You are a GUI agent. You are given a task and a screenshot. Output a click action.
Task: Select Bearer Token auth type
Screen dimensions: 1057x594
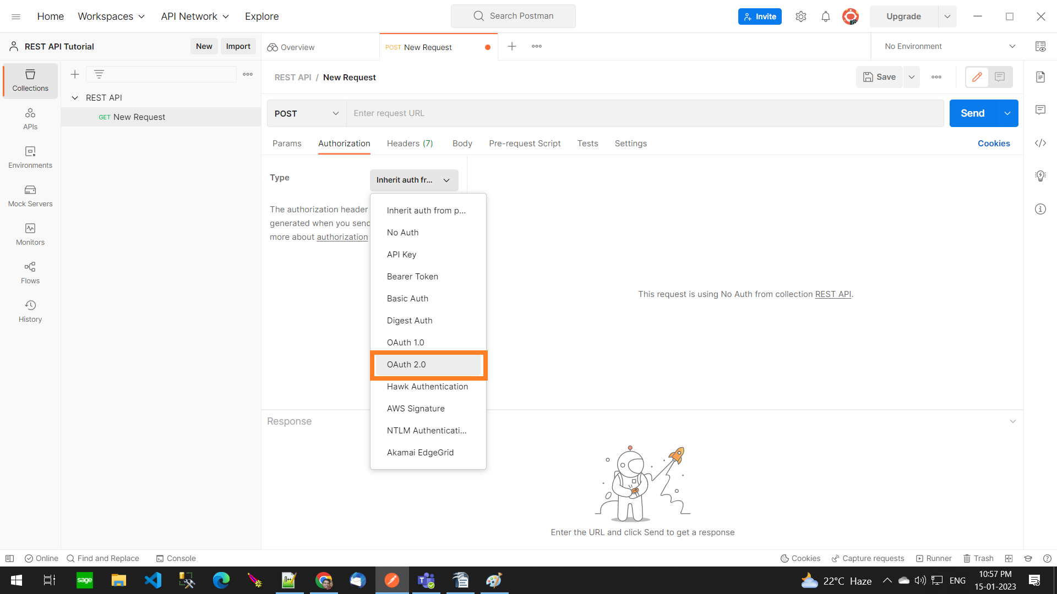(428, 277)
